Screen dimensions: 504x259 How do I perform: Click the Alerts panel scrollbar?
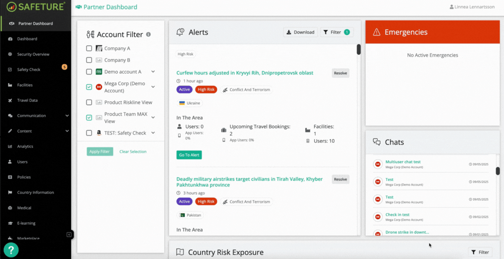pos(358,49)
